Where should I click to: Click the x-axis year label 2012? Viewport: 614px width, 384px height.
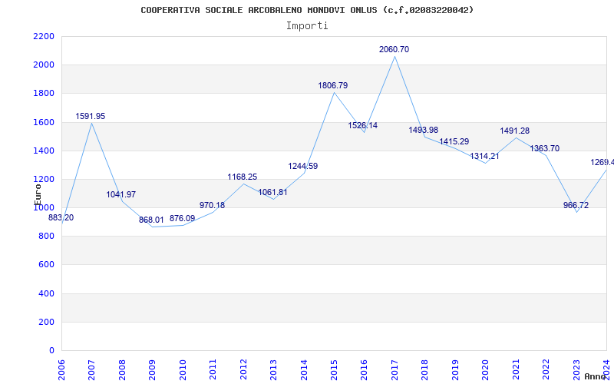pos(243,369)
